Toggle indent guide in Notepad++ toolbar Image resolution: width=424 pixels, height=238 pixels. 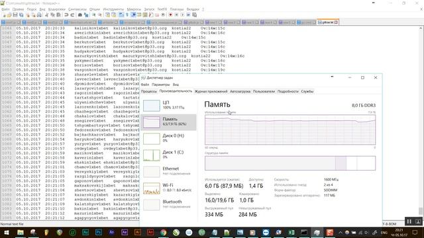pyautogui.click(x=133, y=15)
